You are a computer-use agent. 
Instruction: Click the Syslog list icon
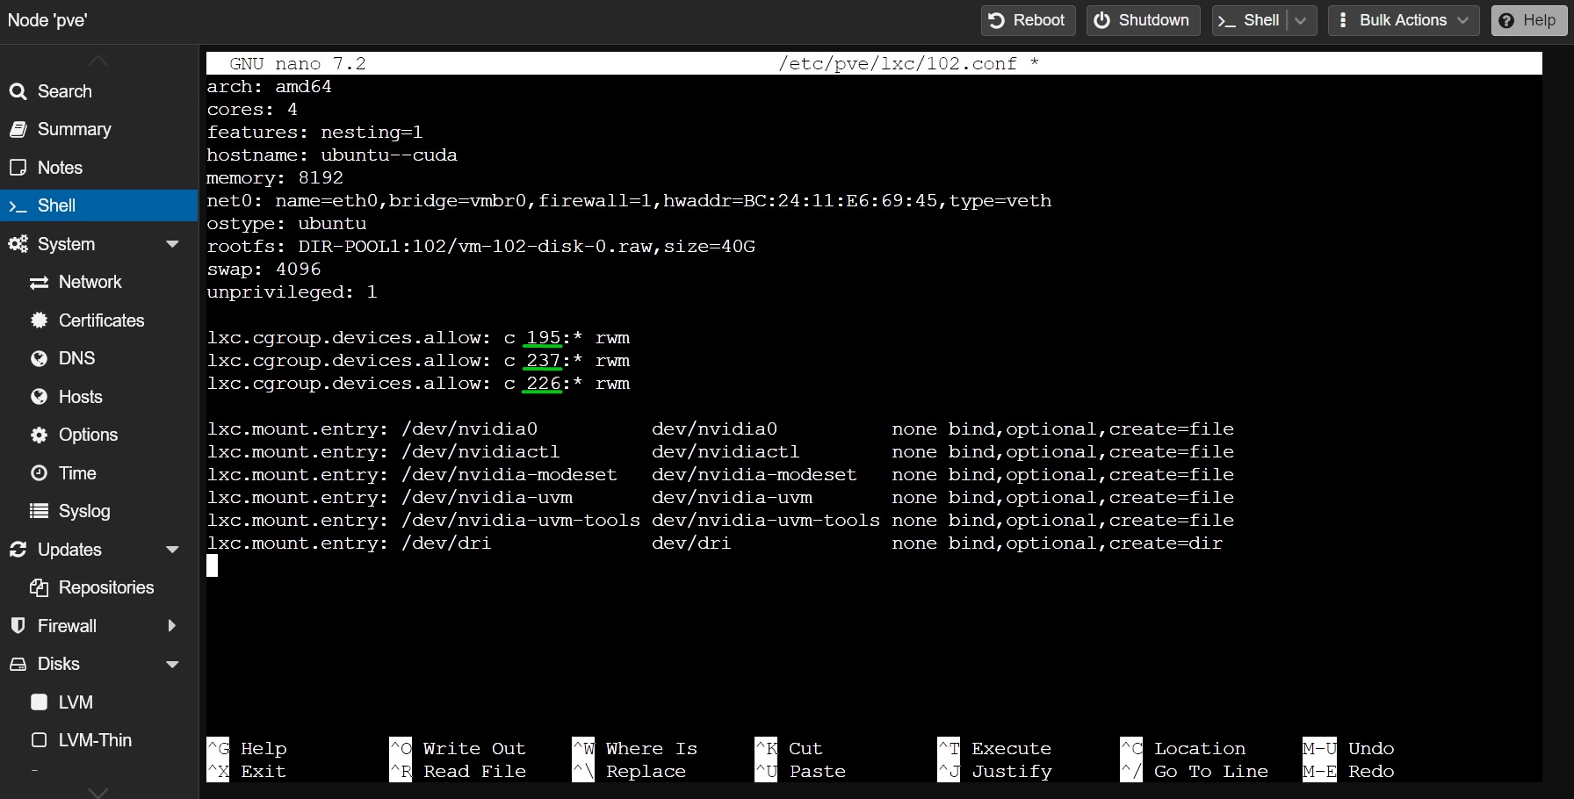click(39, 511)
